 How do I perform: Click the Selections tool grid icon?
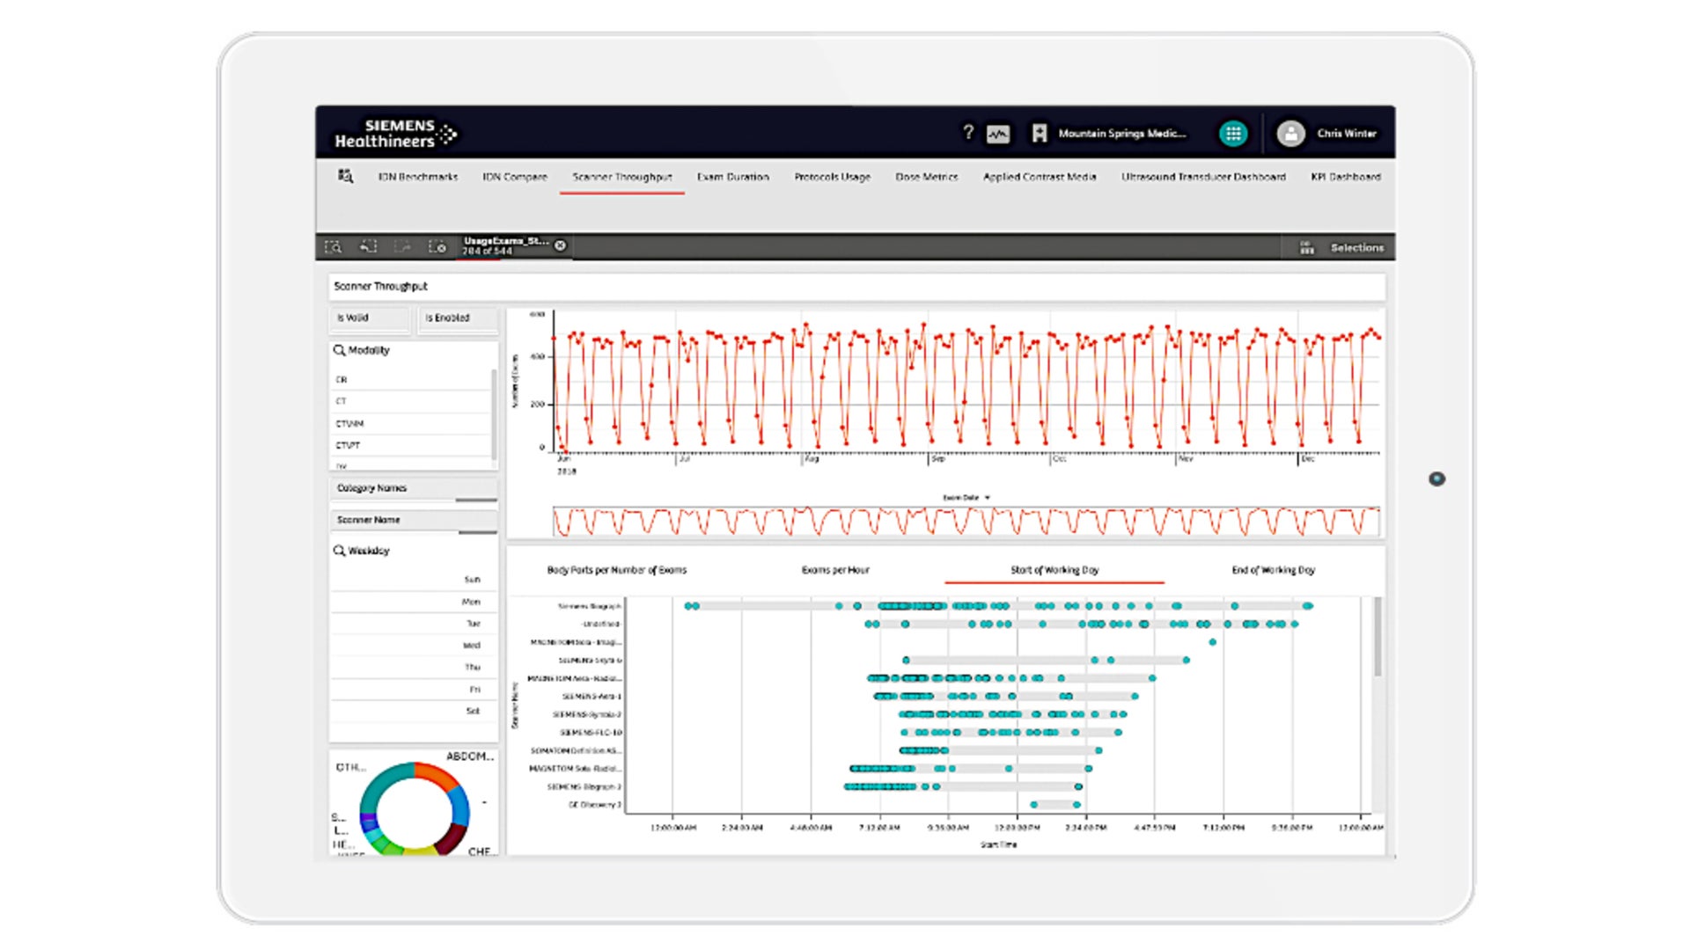pyautogui.click(x=1307, y=248)
